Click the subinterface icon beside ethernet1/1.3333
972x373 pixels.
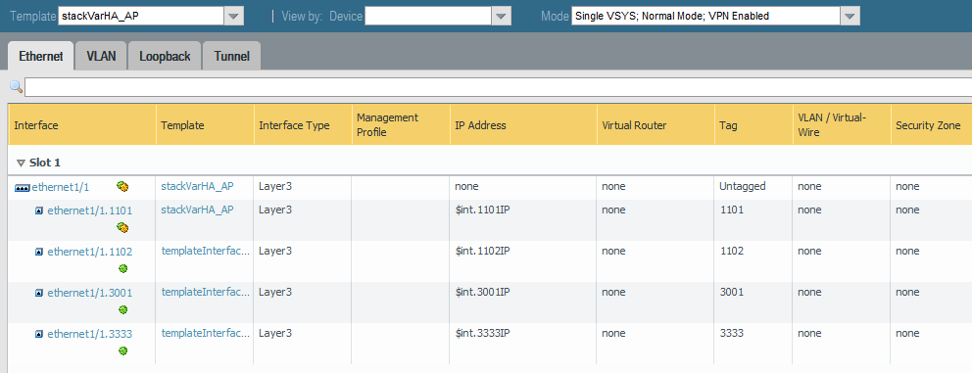pos(39,335)
